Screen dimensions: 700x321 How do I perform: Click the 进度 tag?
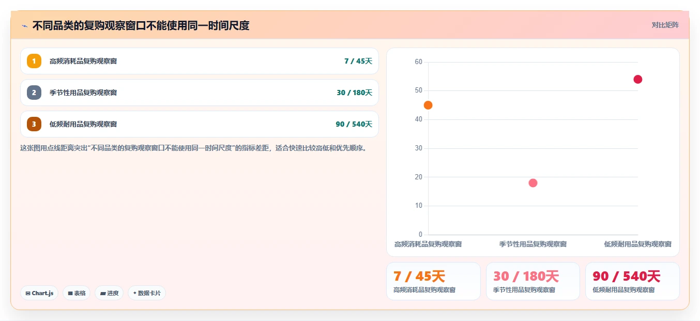coord(109,293)
